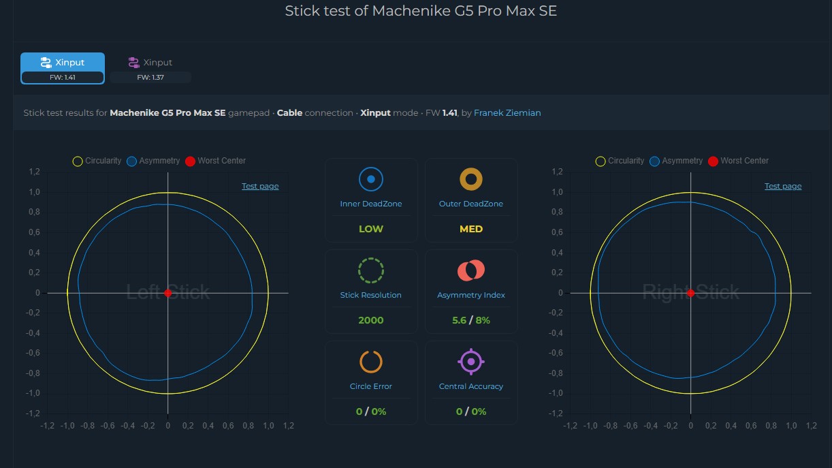This screenshot has width=832, height=468.
Task: Click the Inner DeadZone icon
Action: point(371,179)
